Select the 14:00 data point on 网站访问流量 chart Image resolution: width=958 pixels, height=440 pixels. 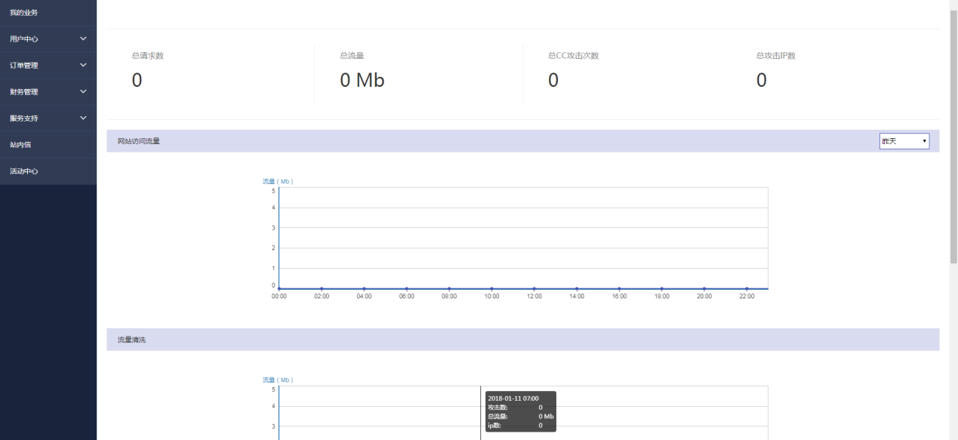coord(577,288)
